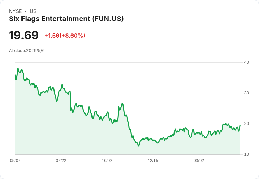
Task: Click the NYSE exchange label
Action: tap(15, 11)
